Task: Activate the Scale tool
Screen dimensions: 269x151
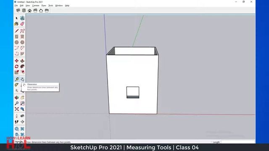Action: [17, 72]
